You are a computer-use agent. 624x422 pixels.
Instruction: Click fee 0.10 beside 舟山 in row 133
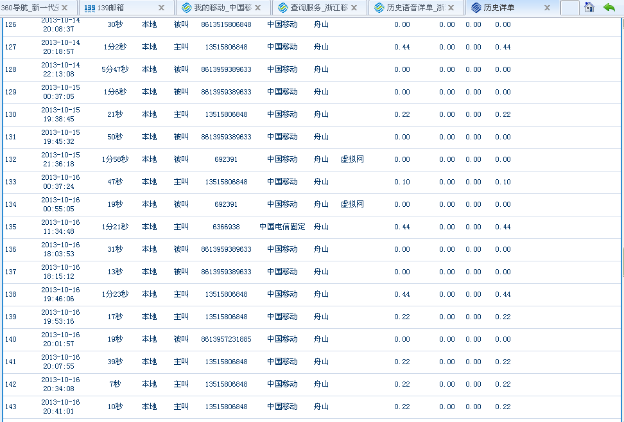pos(402,182)
